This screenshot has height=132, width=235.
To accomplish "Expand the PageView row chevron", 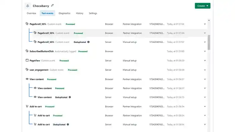I will [205, 61].
